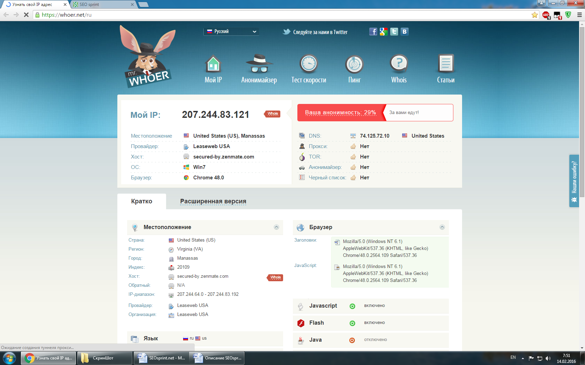Collapse the Местоположение section

click(276, 227)
